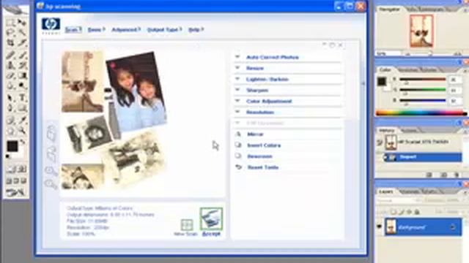Select the Clone Stamp tool
This screenshot has height=263, width=469.
10,65
